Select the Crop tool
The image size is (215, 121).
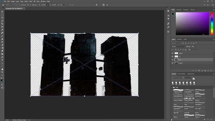2,24
